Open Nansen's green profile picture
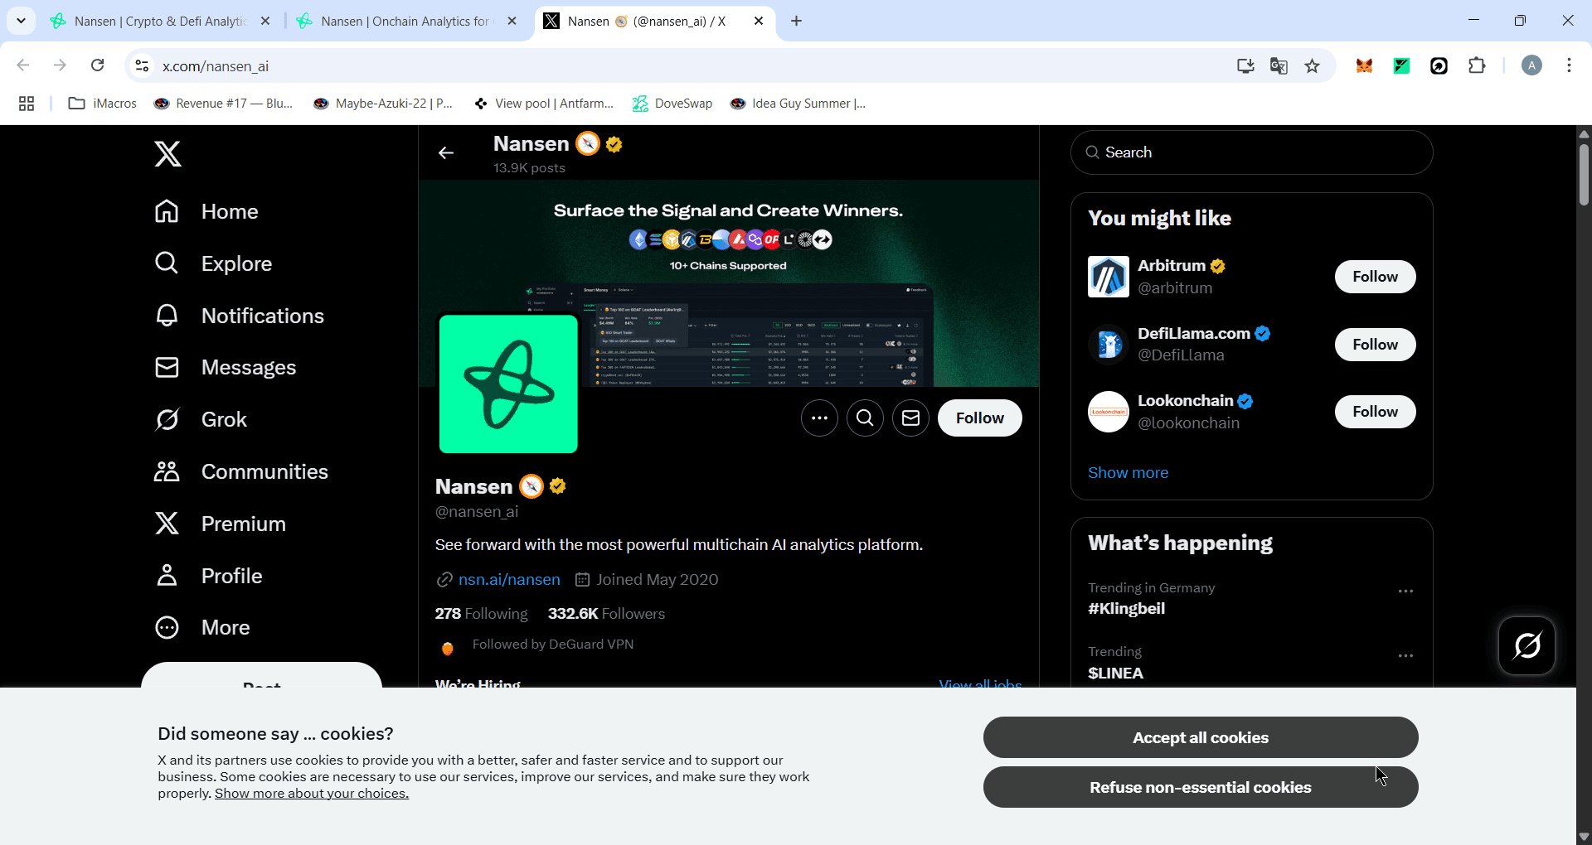The height and width of the screenshot is (845, 1592). (x=508, y=384)
